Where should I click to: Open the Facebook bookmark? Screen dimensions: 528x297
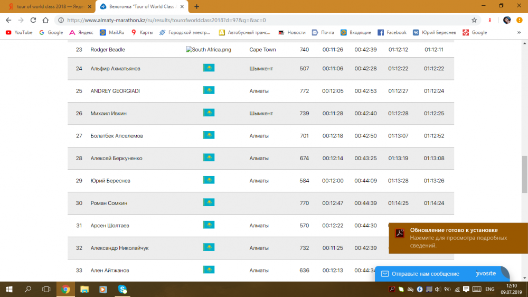point(392,32)
